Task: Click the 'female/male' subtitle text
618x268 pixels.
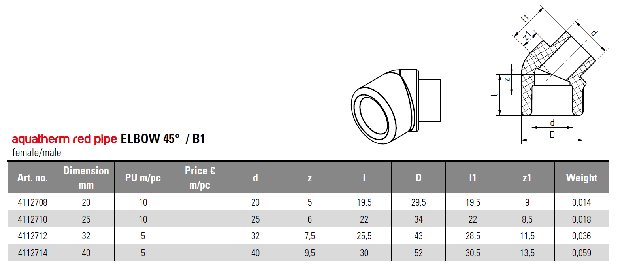Action: 37,153
